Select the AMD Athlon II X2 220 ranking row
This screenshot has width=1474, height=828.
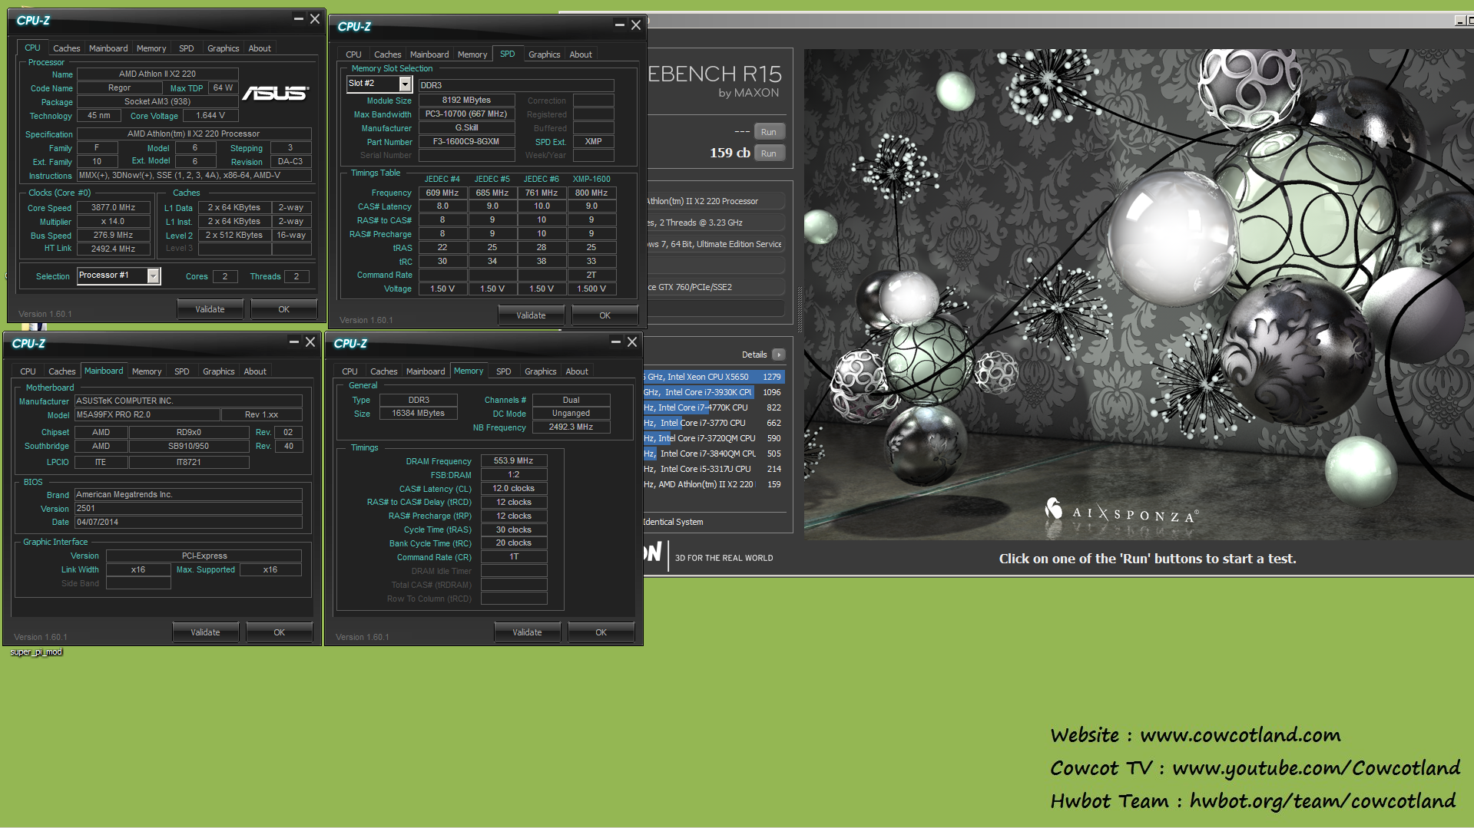click(x=714, y=484)
